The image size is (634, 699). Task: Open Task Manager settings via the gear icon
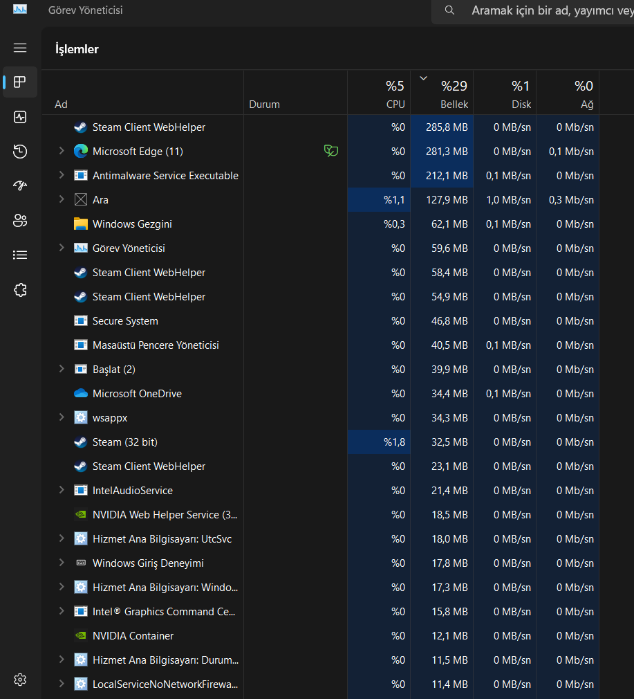click(20, 680)
